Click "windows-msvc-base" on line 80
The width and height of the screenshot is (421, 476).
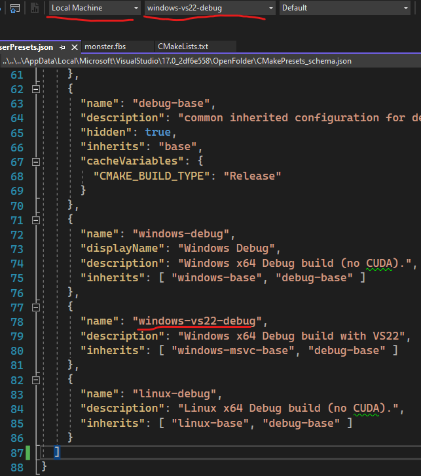pos(233,351)
